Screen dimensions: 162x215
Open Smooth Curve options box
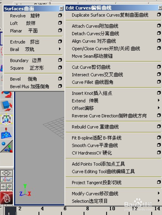(159, 145)
